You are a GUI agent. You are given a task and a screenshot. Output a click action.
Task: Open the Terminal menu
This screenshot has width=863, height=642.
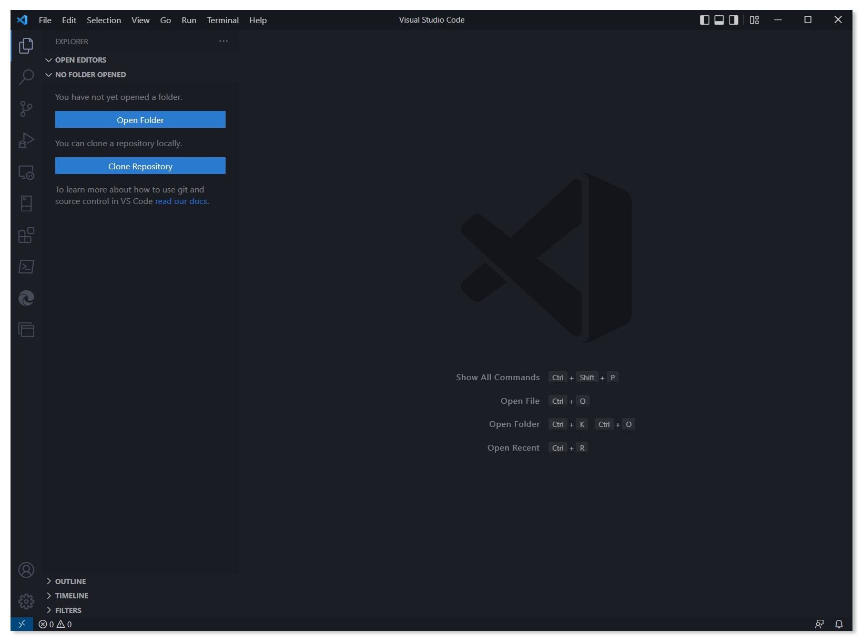pyautogui.click(x=222, y=20)
